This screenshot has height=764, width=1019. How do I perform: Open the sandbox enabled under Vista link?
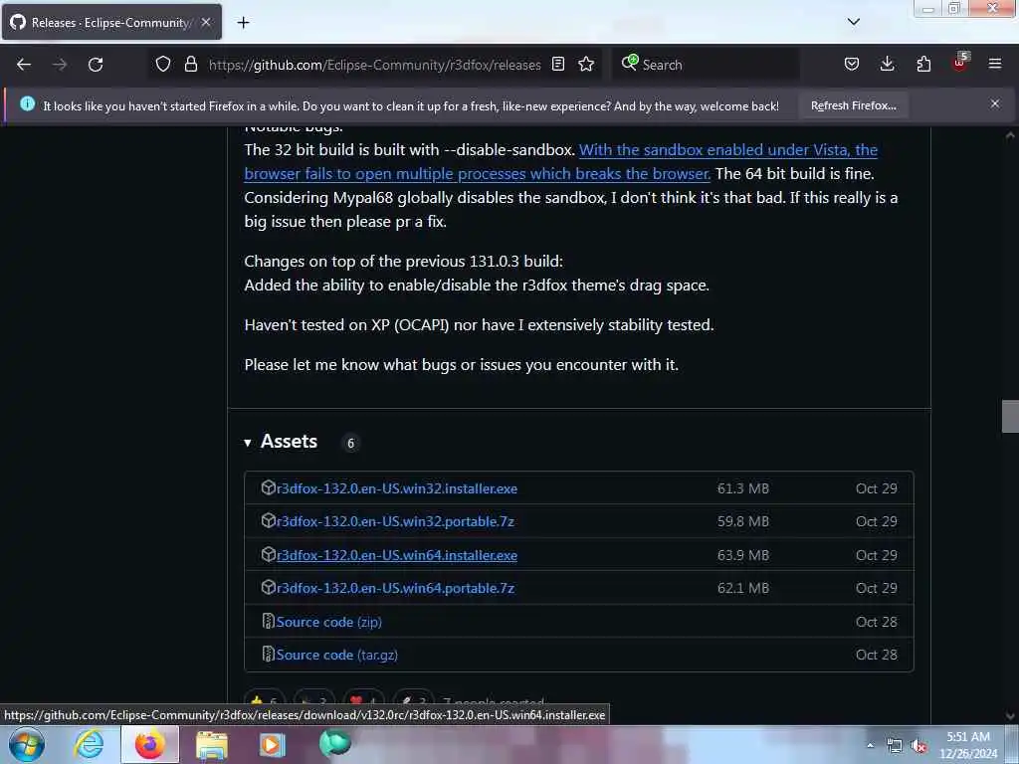click(x=561, y=162)
